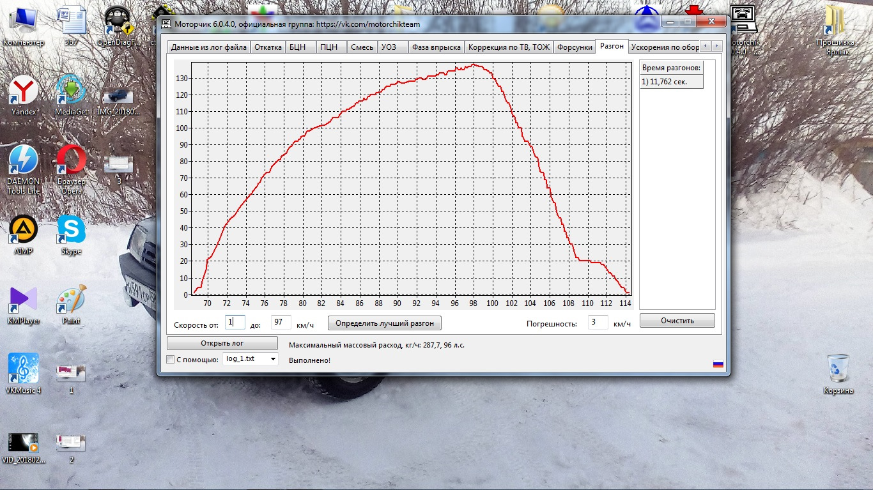Click the Очистить button
The height and width of the screenshot is (490, 873).
677,321
